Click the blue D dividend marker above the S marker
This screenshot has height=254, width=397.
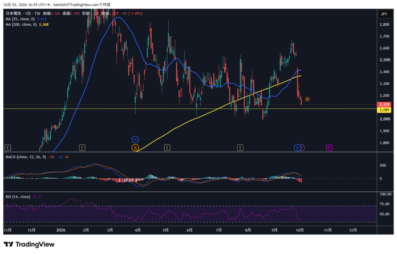135,140
